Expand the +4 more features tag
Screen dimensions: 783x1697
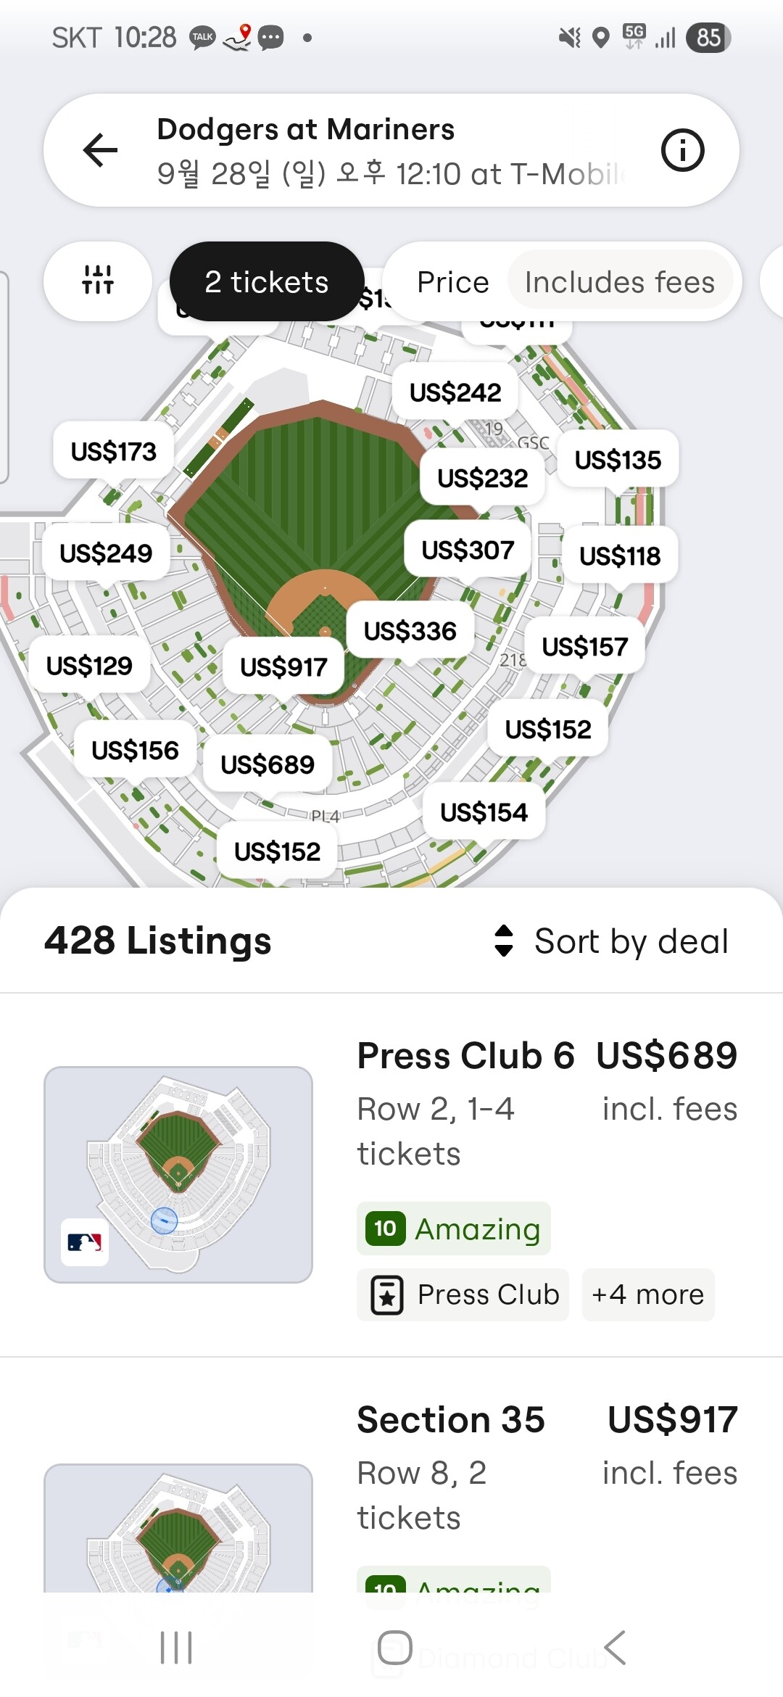tap(648, 1295)
